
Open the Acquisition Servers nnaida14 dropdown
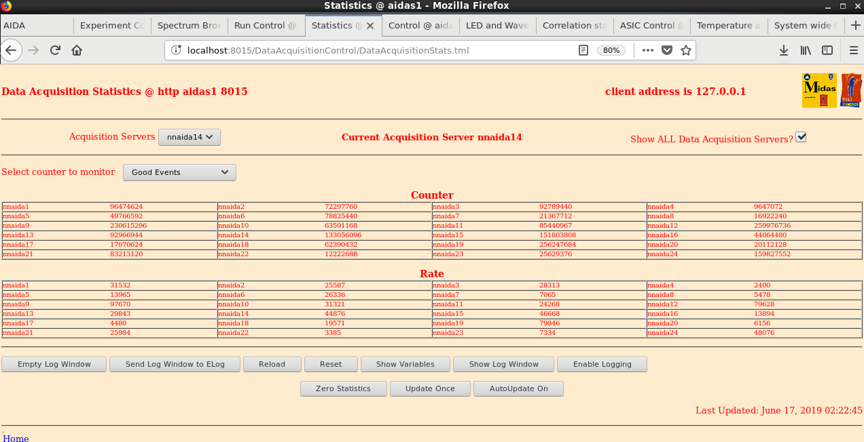pyautogui.click(x=190, y=137)
